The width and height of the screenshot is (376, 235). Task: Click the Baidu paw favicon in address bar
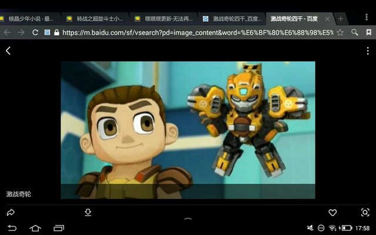[x=47, y=32]
